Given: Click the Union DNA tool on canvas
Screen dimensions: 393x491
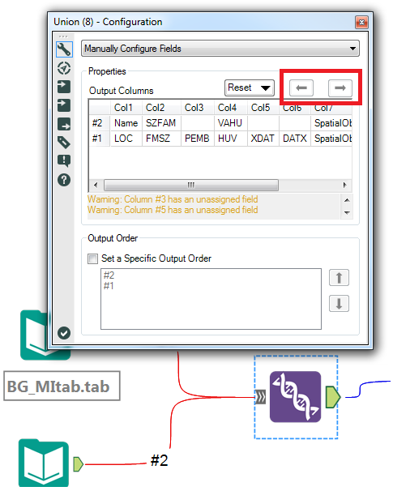Looking at the screenshot, I should [295, 397].
